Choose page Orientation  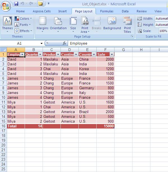(x=58, y=24)
